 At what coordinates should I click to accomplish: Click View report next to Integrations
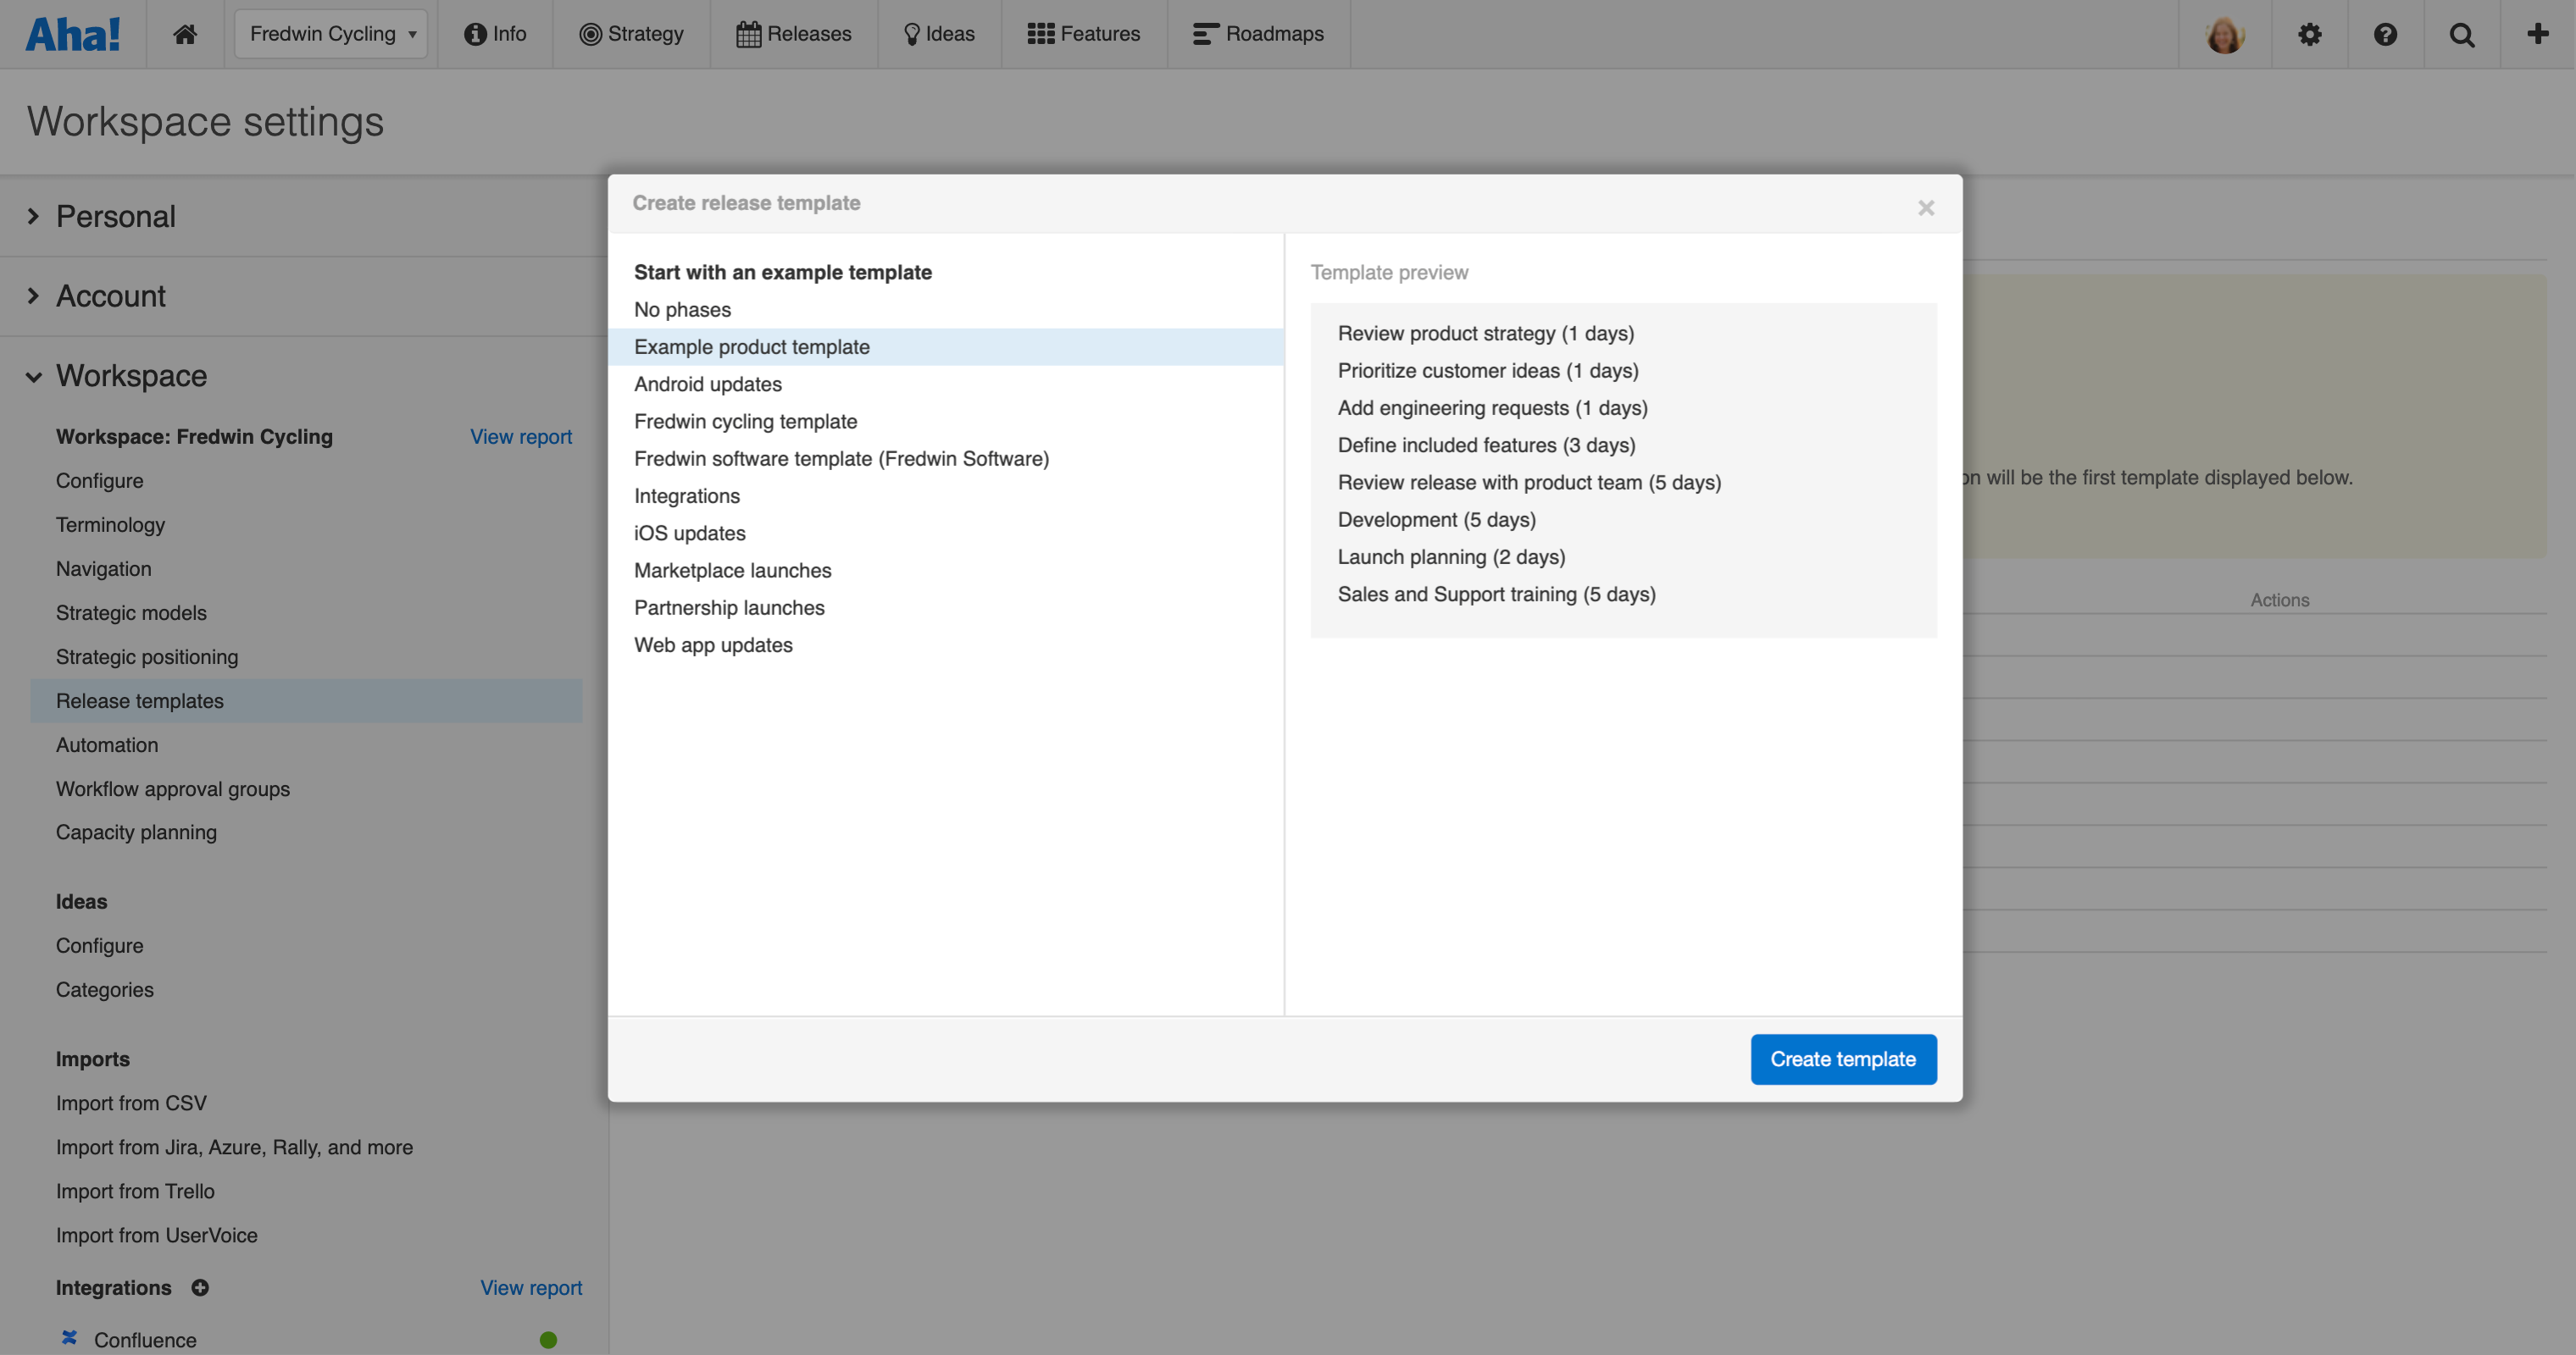pyautogui.click(x=531, y=1287)
